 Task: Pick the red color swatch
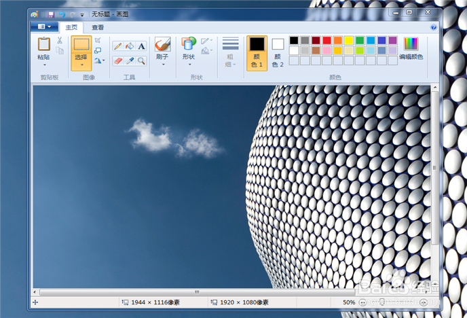tap(326, 40)
